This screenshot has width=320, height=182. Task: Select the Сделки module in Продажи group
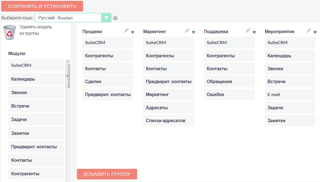click(x=108, y=81)
